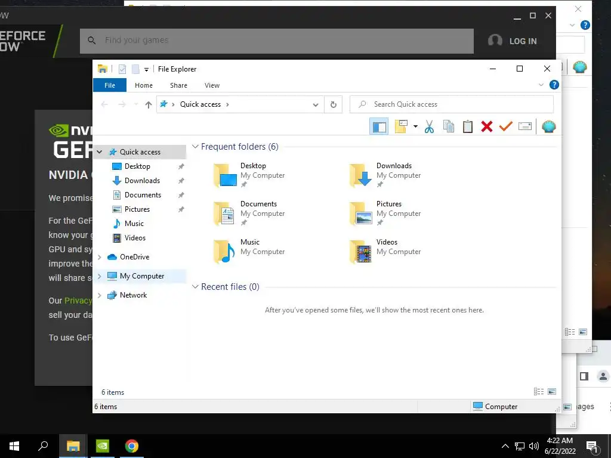Select Videos in the navigation pane
611x458 pixels.
135,238
